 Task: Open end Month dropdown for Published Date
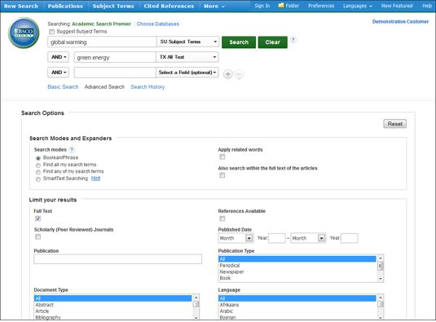coord(308,238)
